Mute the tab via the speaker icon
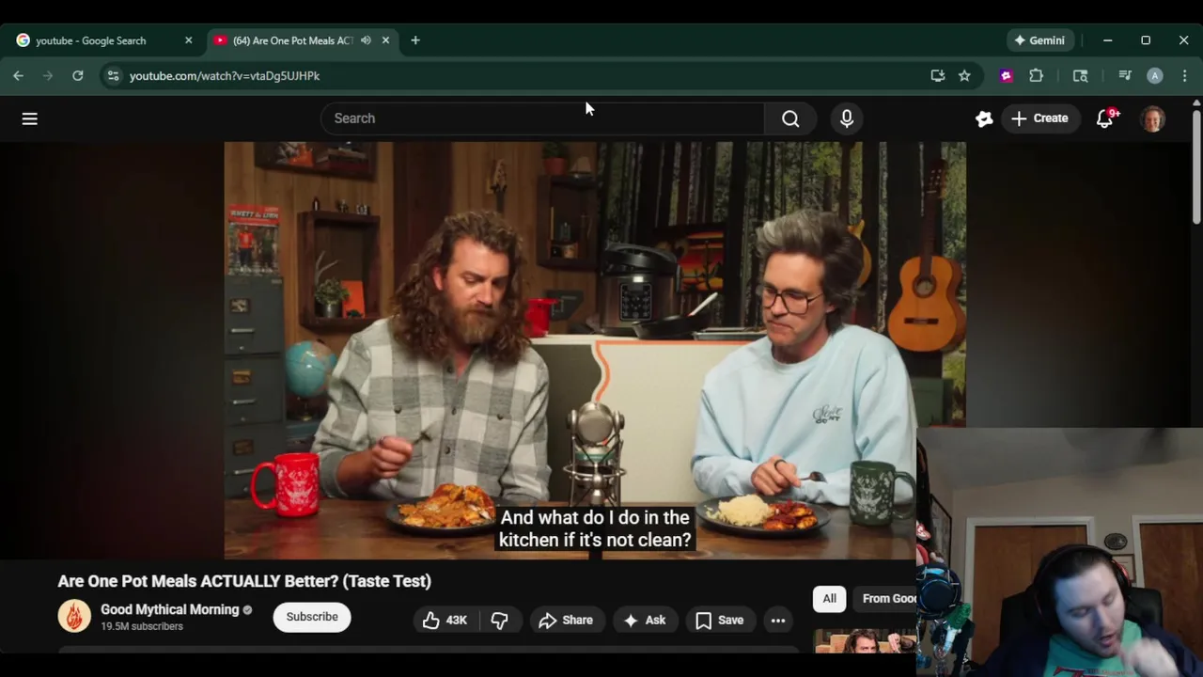Image resolution: width=1203 pixels, height=677 pixels. click(x=366, y=40)
